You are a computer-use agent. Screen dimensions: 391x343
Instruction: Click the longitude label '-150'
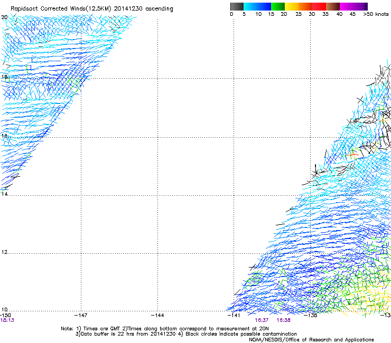(x=5, y=316)
